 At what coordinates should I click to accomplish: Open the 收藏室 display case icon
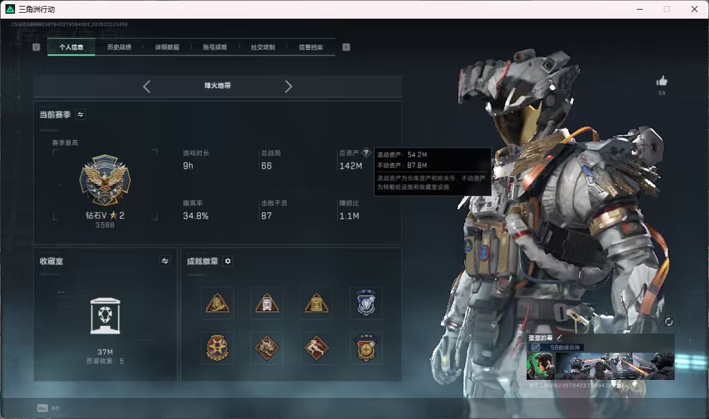pyautogui.click(x=105, y=316)
